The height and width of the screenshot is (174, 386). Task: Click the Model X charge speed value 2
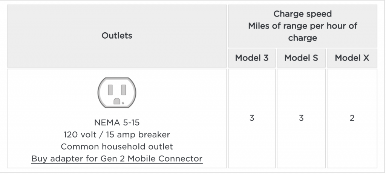click(352, 118)
